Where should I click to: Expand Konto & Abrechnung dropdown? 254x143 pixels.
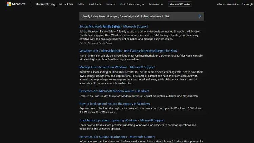(x=132, y=4)
